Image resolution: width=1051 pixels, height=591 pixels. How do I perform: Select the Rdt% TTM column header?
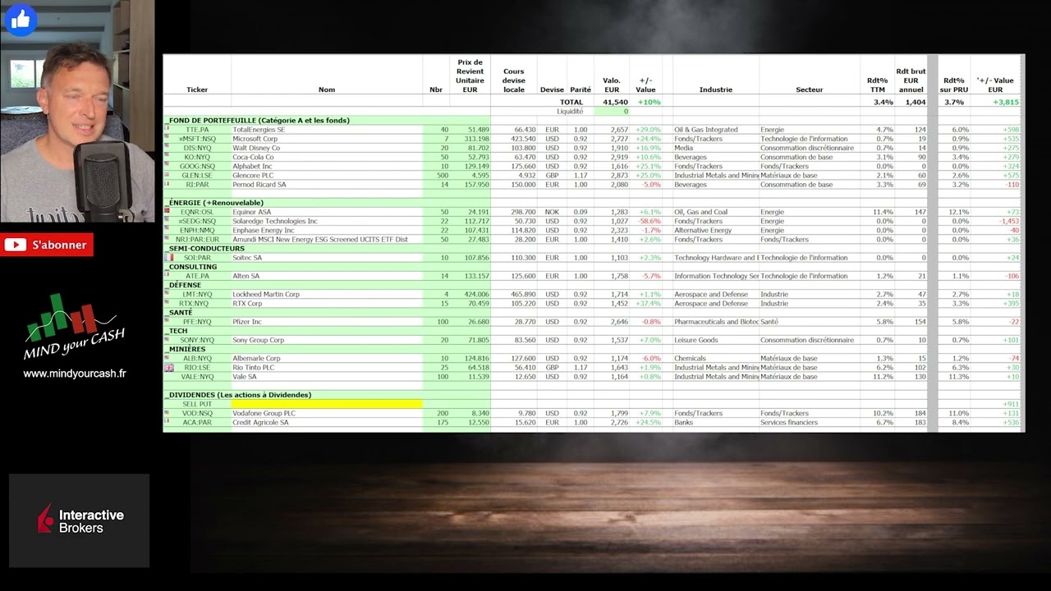point(878,85)
